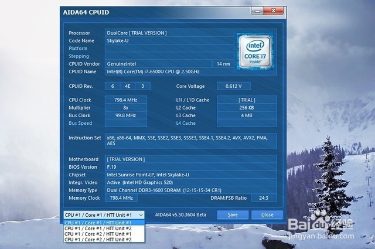
Task: Click the Core Voltage 0.612 V value
Action: pos(234,86)
